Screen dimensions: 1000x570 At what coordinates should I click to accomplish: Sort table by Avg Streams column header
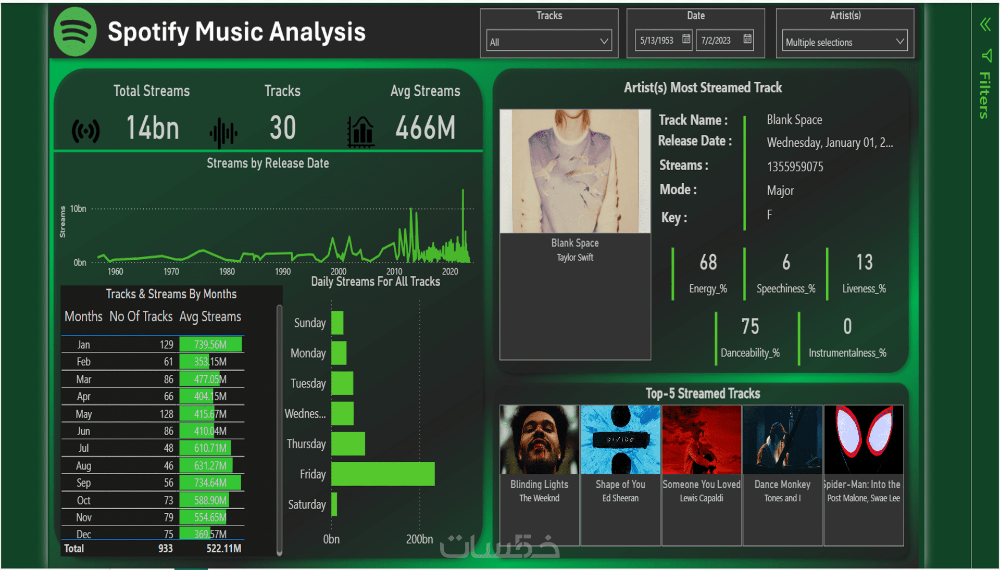point(210,316)
